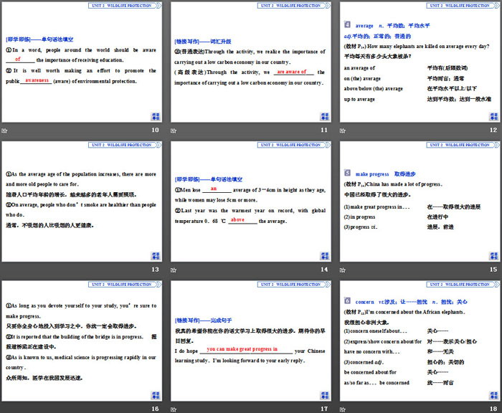502x413 pixels.
Task: Click the 'UNIT 2 WILDLIFE PROTECTION' banner on slide 15
Action: 463,145
